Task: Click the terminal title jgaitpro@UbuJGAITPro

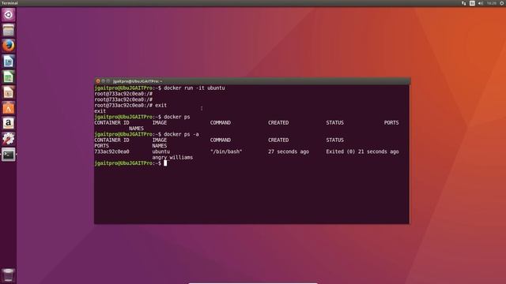Action: point(138,81)
